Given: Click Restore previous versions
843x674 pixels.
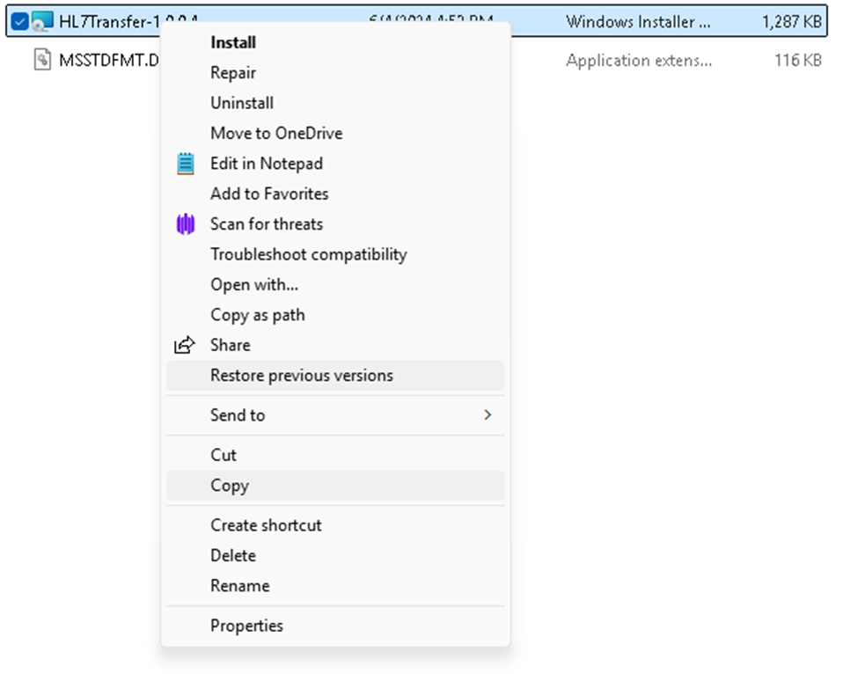Looking at the screenshot, I should [302, 376].
